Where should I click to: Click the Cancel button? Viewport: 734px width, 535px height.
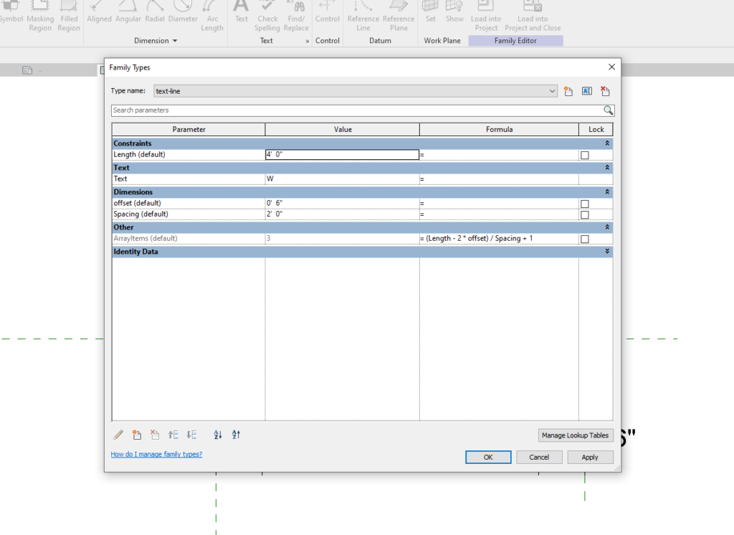coord(539,458)
